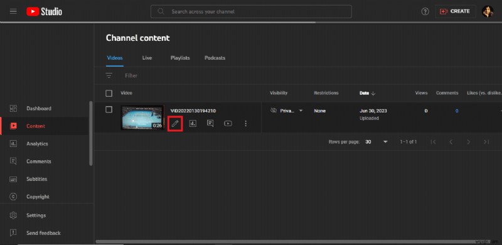The height and width of the screenshot is (245, 502).
Task: Switch to the Podcasts tab
Action: tap(215, 58)
